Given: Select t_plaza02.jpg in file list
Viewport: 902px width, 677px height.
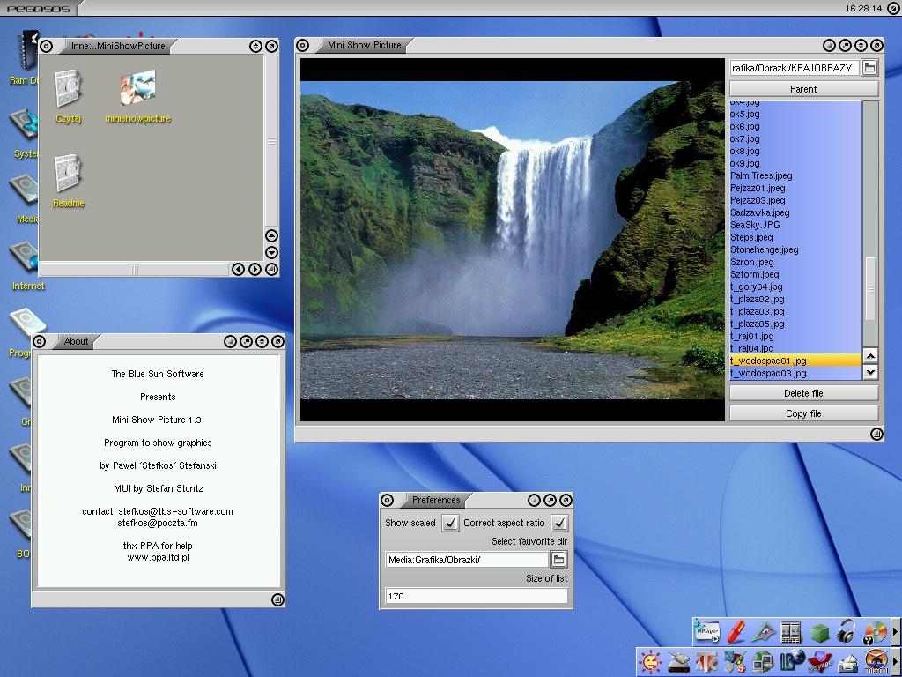Looking at the screenshot, I should (x=795, y=299).
